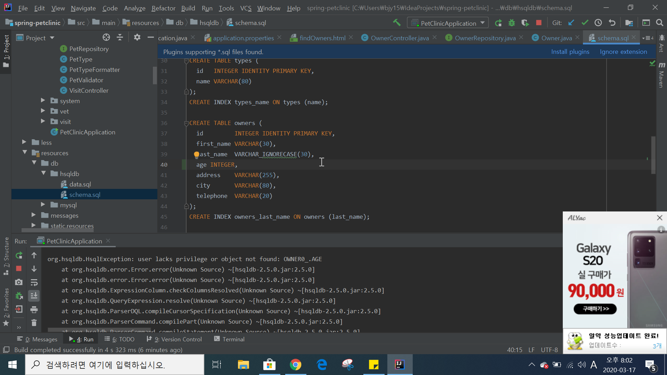Viewport: 667px width, 375px height.
Task: Click the Git update project arrow
Action: 571,23
